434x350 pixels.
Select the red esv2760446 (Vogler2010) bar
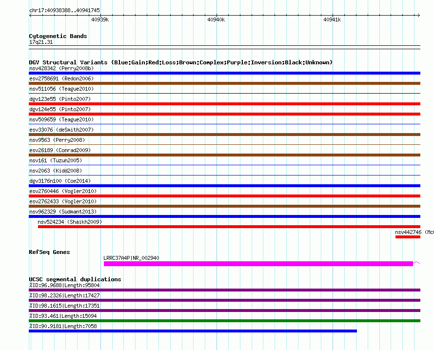(x=224, y=196)
